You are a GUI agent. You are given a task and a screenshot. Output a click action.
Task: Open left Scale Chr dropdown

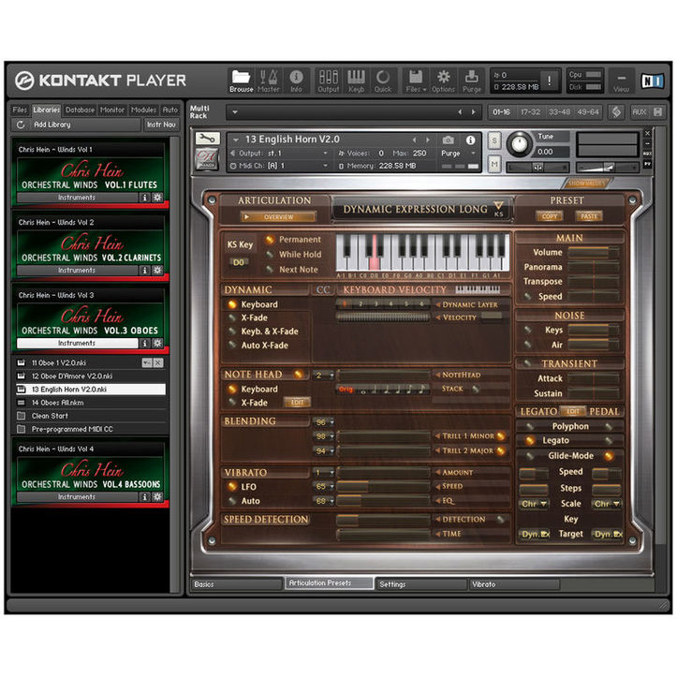pyautogui.click(x=534, y=504)
